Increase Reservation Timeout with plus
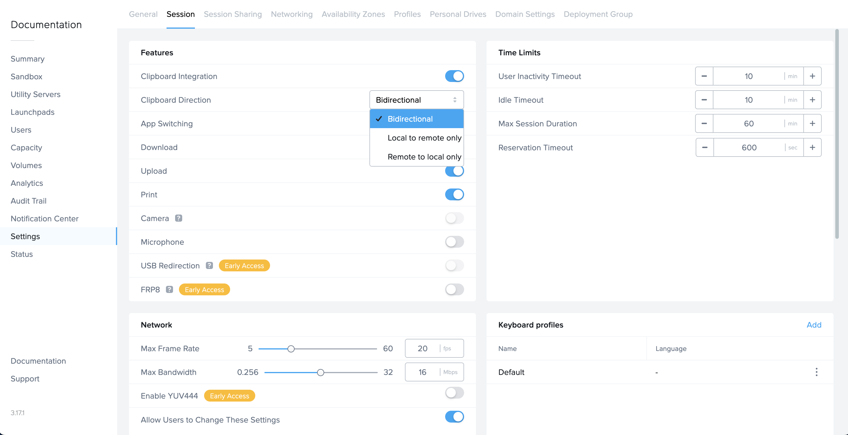848x435 pixels. coord(813,148)
